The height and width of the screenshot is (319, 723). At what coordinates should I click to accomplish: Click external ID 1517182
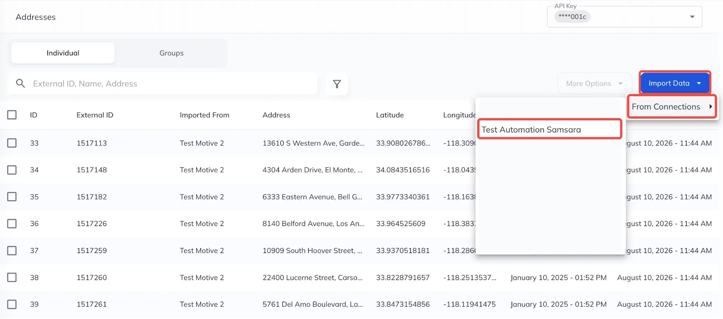92,197
